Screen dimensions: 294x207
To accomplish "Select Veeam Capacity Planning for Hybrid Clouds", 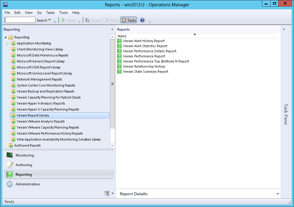I will point(49,97).
